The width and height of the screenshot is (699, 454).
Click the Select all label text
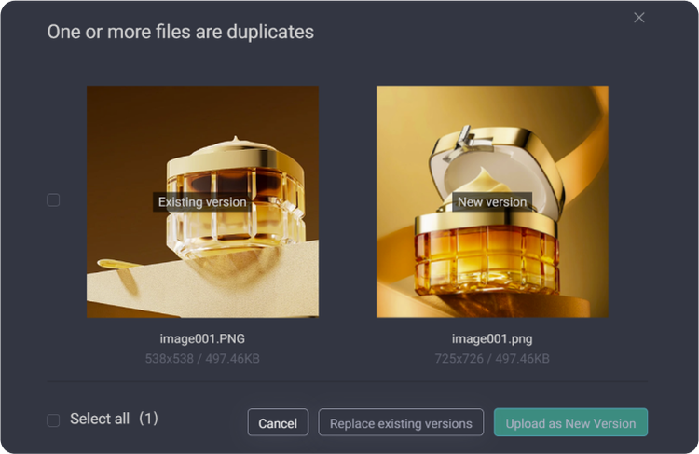point(100,419)
